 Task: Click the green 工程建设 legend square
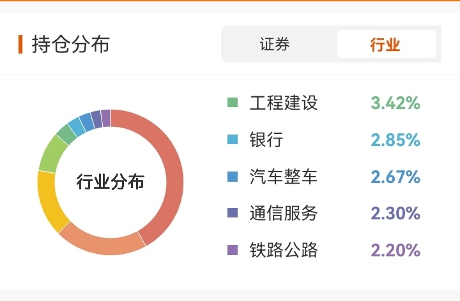click(x=233, y=102)
